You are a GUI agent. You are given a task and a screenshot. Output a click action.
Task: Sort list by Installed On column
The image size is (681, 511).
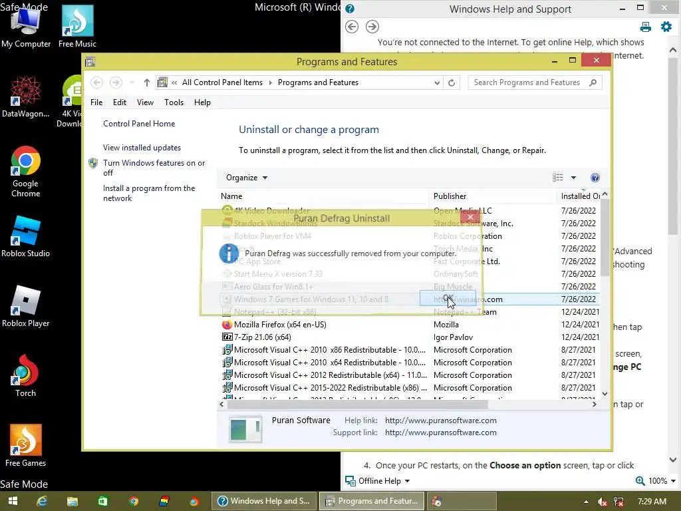579,196
